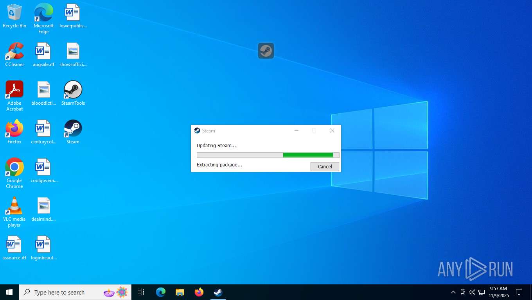Select the blooddicti... image file
This screenshot has width=532, height=300.
43,93
